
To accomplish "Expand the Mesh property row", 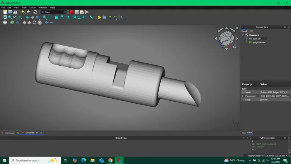I will click(x=243, y=92).
